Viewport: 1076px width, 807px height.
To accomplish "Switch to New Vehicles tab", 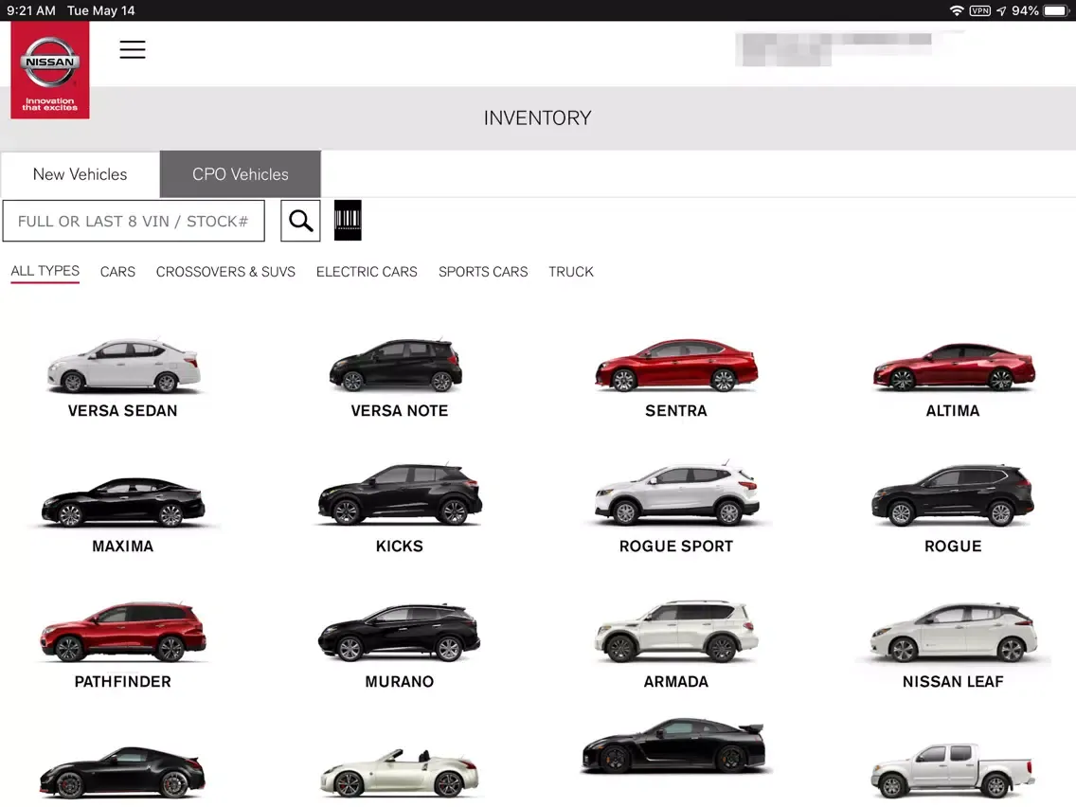I will pos(81,174).
